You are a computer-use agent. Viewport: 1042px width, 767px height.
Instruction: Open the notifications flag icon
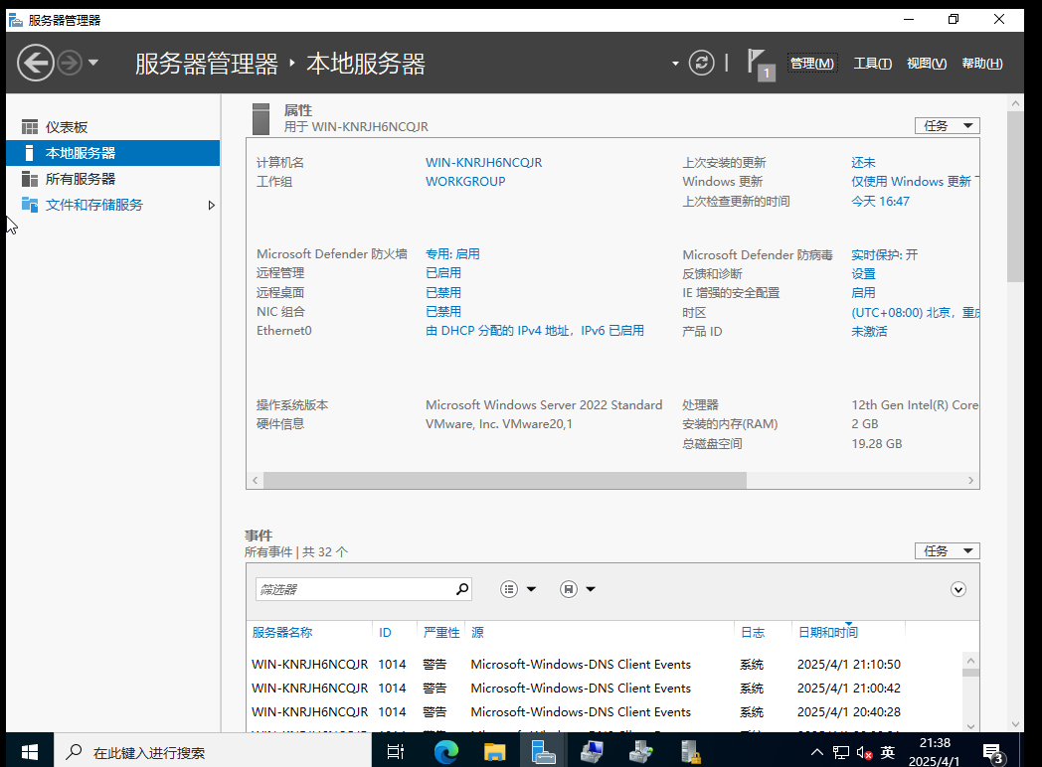tap(761, 65)
